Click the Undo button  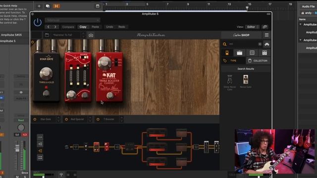(109, 27)
